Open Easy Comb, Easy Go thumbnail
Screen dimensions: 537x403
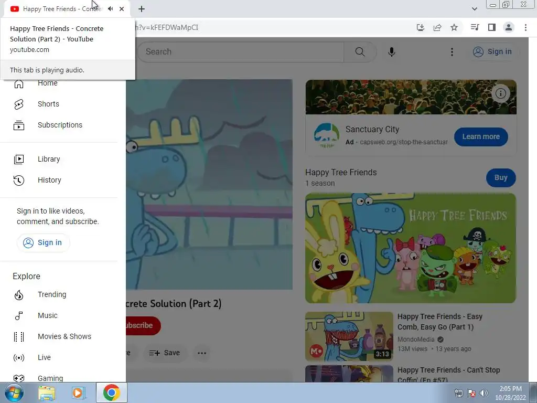tap(349, 336)
